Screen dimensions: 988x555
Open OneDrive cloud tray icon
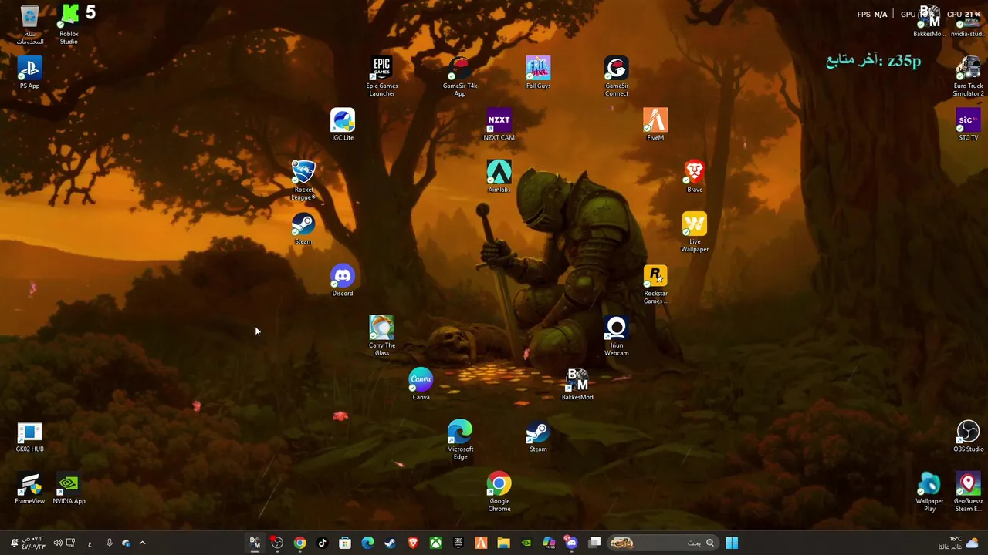coord(126,543)
